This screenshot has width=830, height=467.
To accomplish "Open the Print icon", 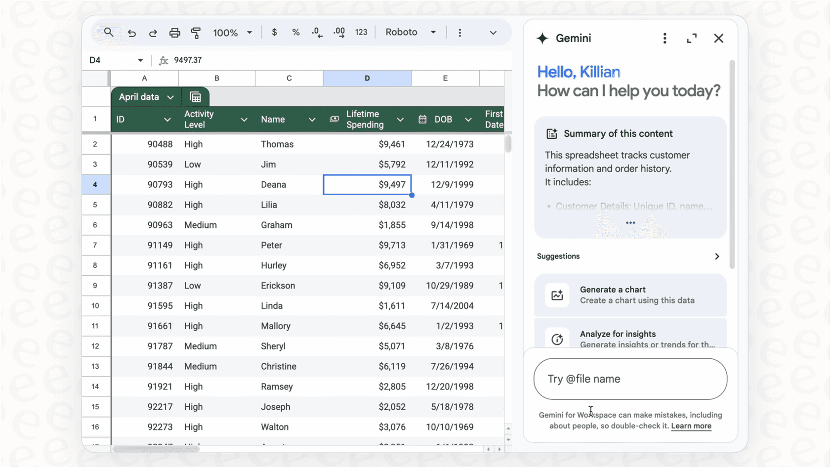I will (x=174, y=32).
